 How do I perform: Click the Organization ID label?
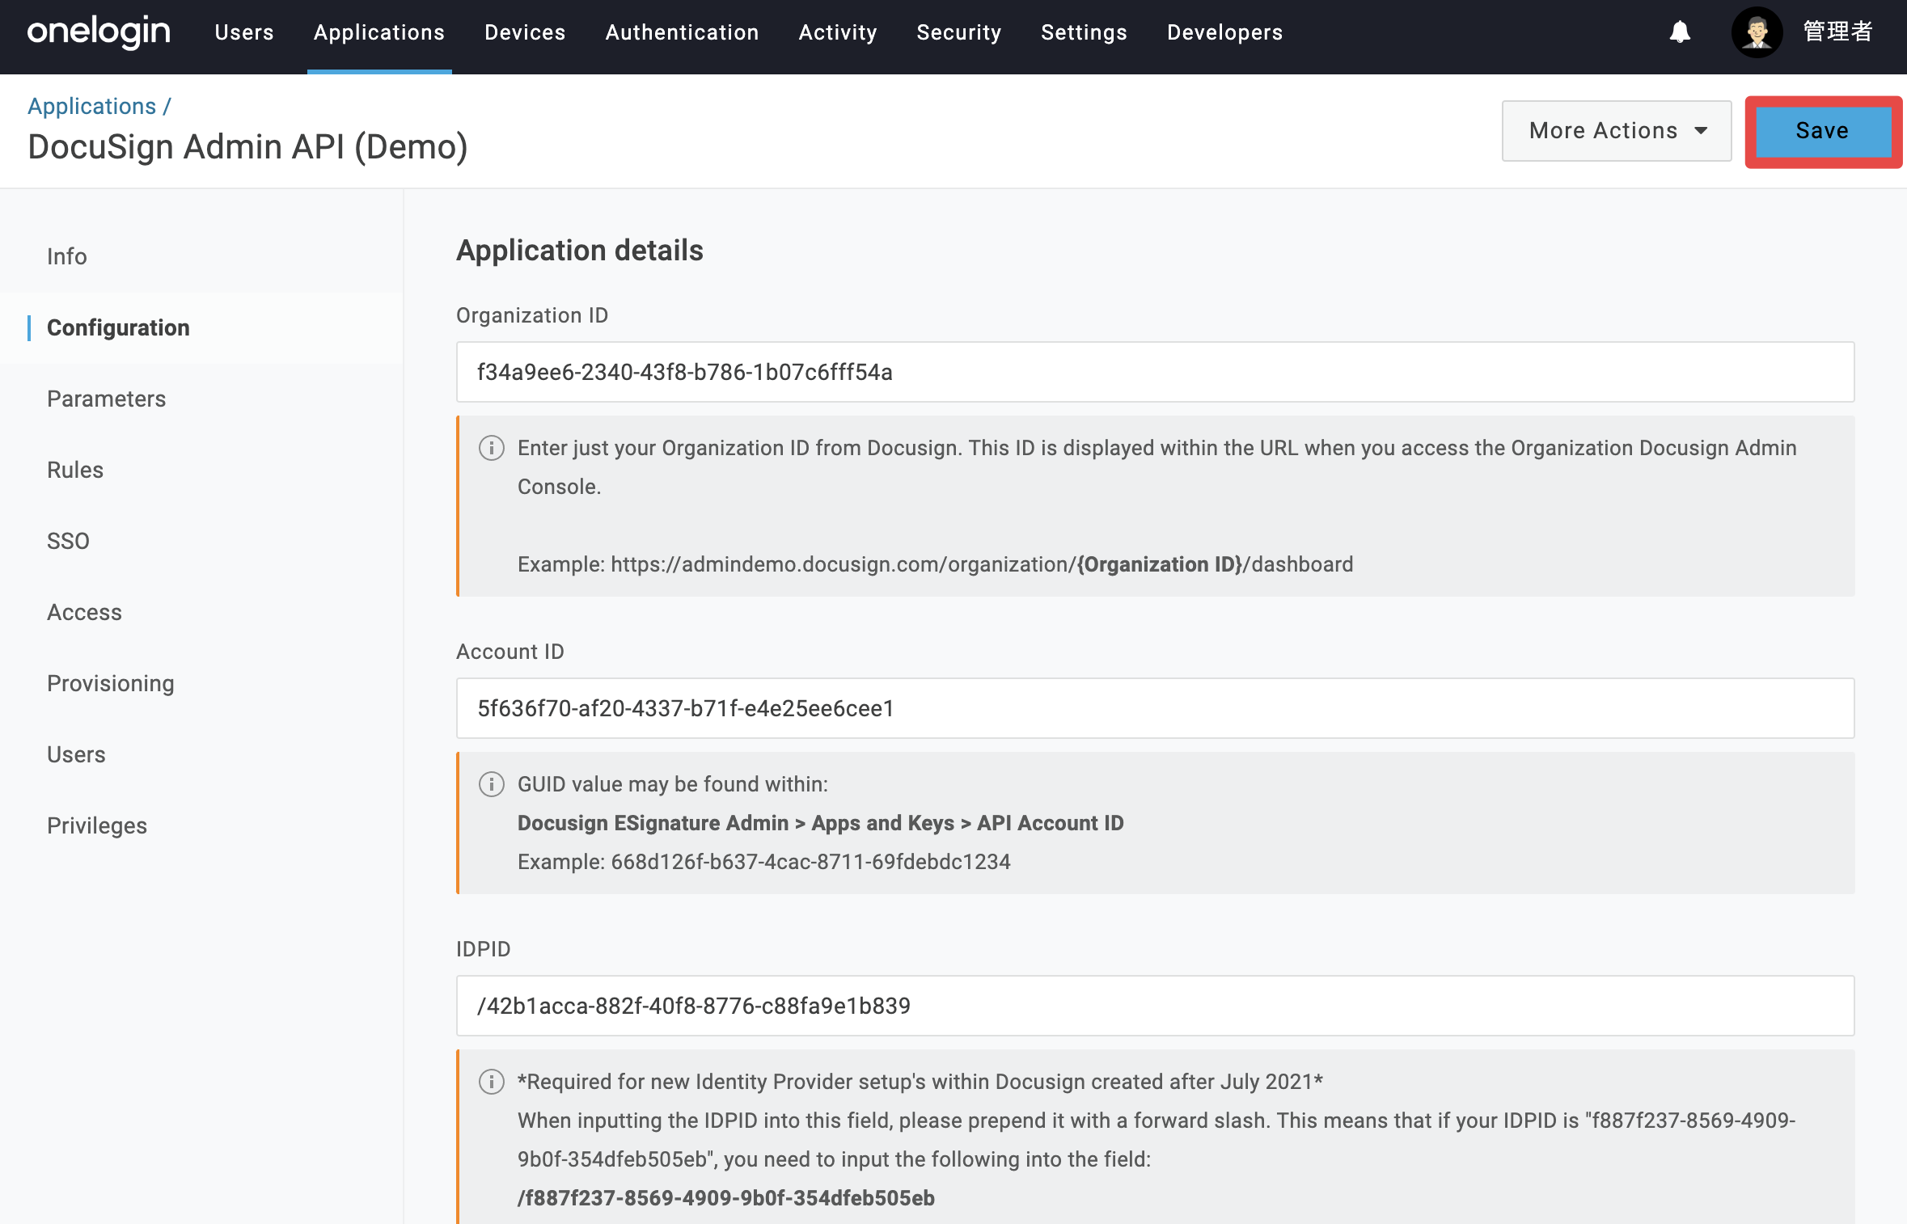[532, 315]
